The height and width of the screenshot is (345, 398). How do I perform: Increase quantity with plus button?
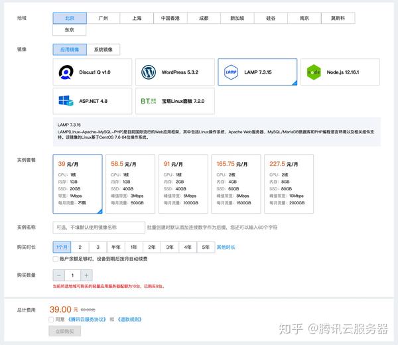point(86,275)
